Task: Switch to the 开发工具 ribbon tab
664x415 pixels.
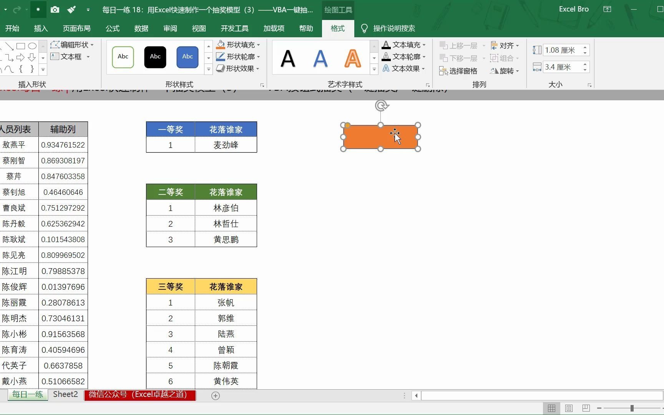Action: pyautogui.click(x=234, y=28)
